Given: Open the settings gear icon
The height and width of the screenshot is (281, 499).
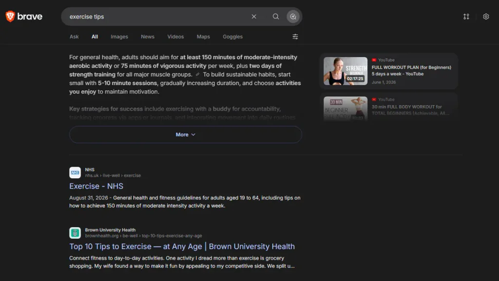Looking at the screenshot, I should click(x=486, y=17).
